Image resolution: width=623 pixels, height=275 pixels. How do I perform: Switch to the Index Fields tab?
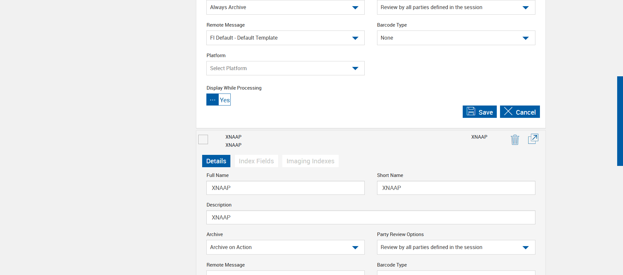pyautogui.click(x=256, y=161)
